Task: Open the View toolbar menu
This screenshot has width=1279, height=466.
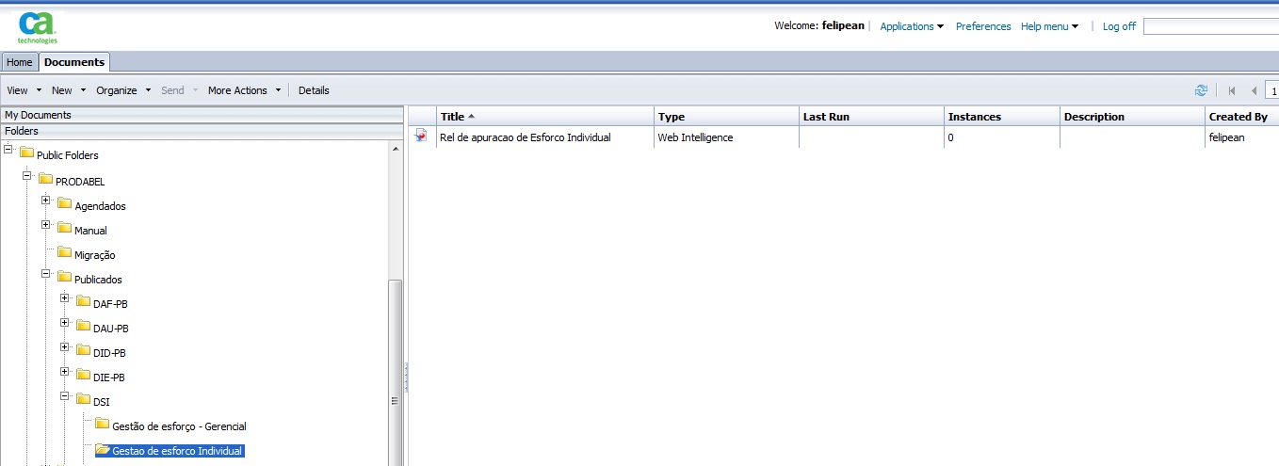Action: [x=24, y=90]
